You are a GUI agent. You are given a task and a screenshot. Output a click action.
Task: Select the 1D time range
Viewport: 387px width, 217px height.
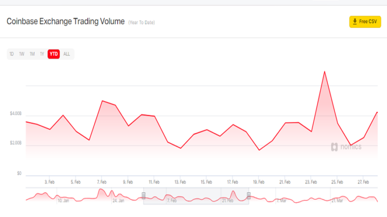[11, 54]
